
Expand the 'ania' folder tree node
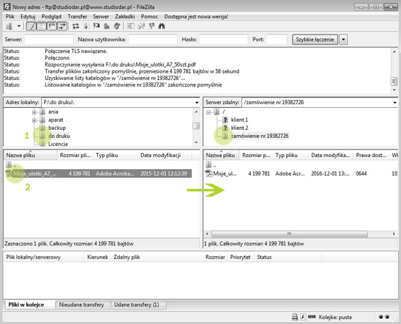pyautogui.click(x=34, y=112)
